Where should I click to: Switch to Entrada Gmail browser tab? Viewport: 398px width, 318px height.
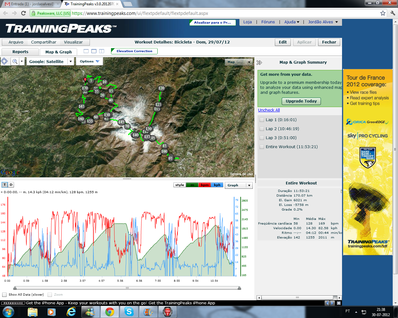point(32,4)
